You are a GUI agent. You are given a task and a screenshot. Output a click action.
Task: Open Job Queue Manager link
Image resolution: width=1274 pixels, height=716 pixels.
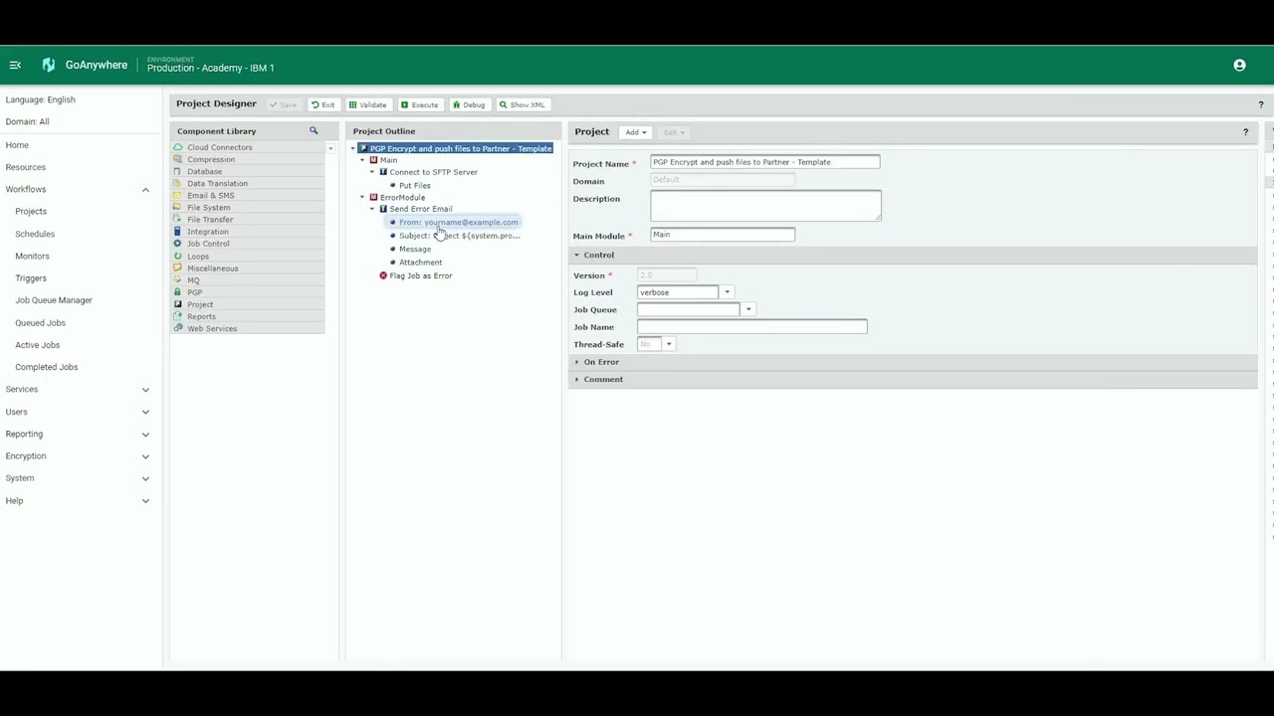pos(54,300)
